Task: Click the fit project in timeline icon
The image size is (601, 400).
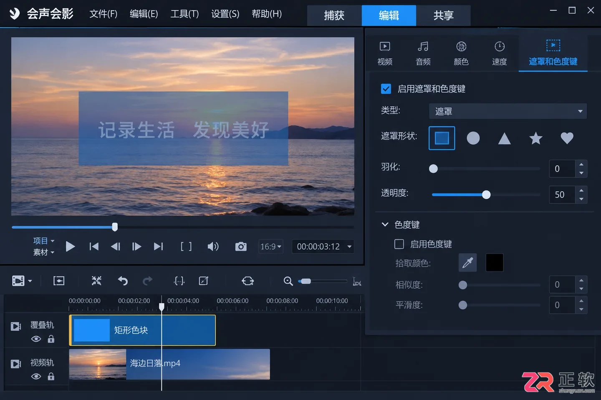Action: tap(357, 282)
